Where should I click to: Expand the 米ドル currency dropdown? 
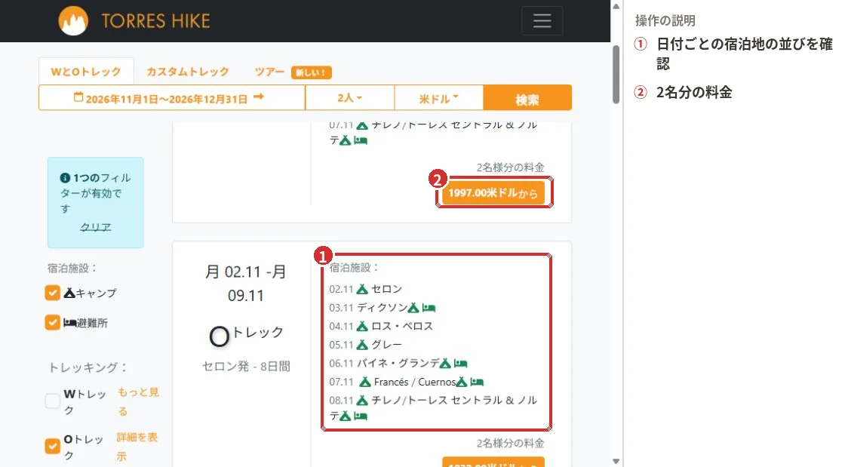tap(438, 98)
